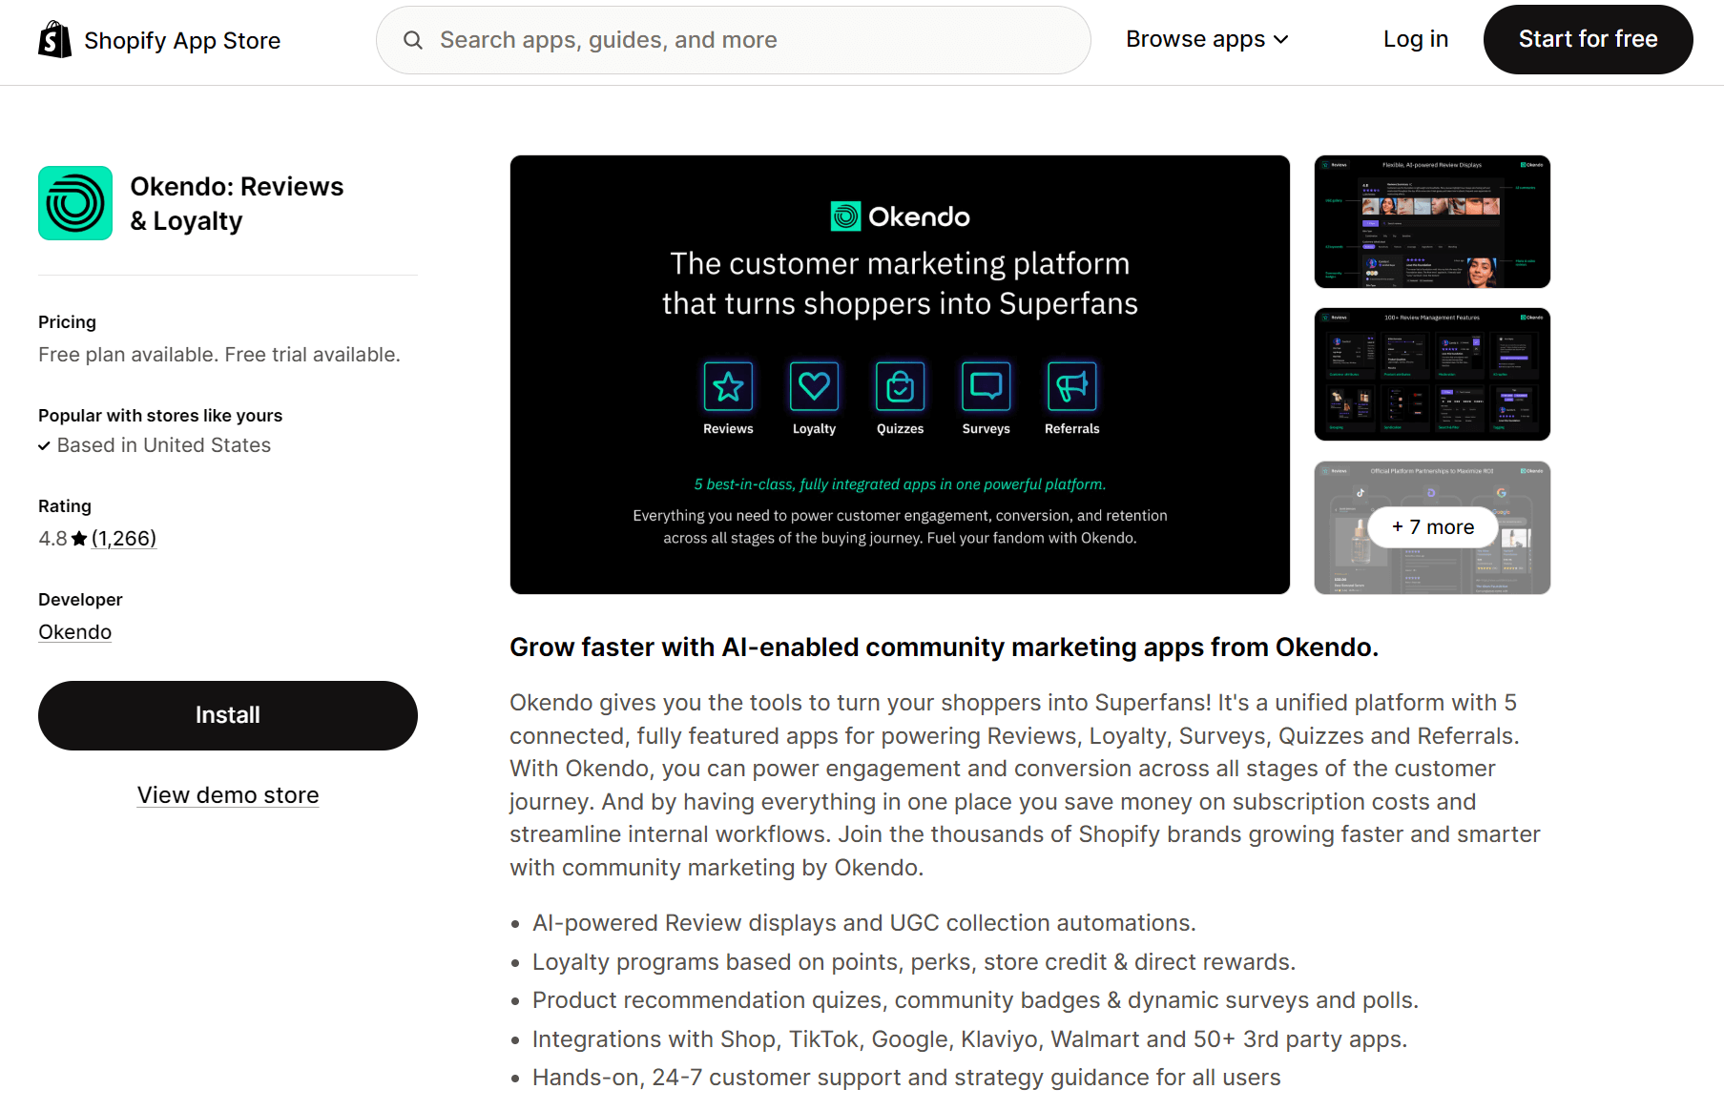The width and height of the screenshot is (1724, 1110).
Task: Click the Start for free button
Action: [x=1588, y=39]
